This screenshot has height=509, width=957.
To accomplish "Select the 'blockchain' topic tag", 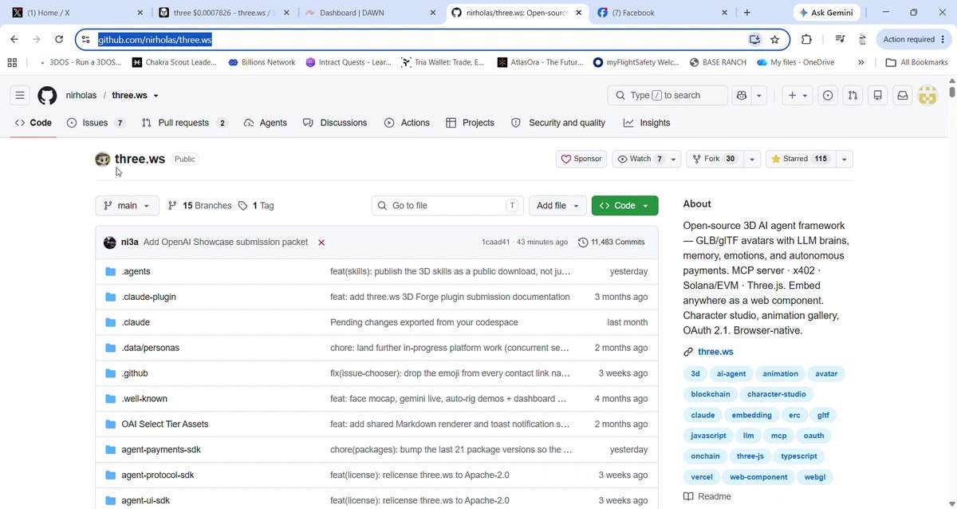I will coord(711,394).
